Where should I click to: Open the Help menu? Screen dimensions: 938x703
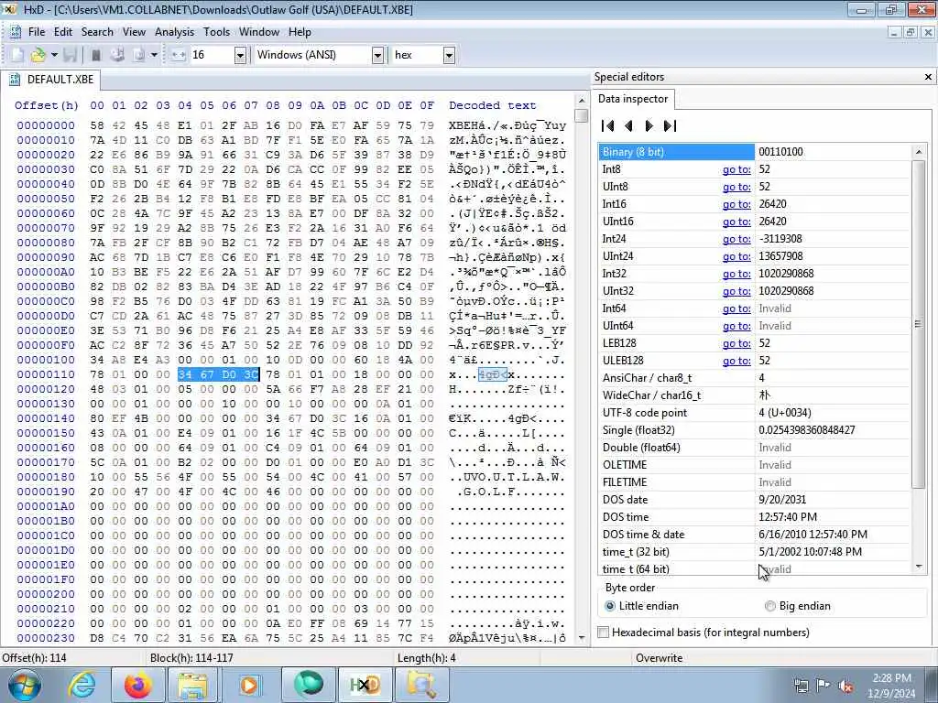coord(300,32)
